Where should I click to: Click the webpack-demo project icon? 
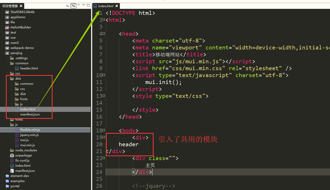click(x=7, y=48)
